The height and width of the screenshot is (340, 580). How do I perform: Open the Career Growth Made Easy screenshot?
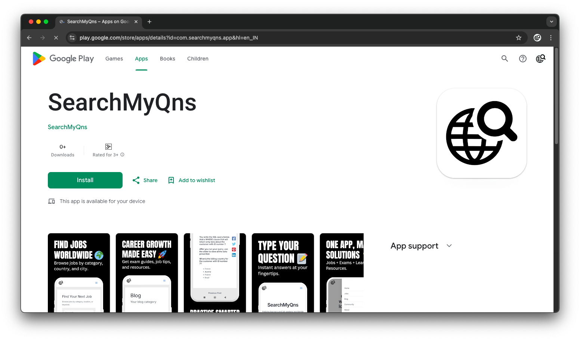(x=147, y=273)
